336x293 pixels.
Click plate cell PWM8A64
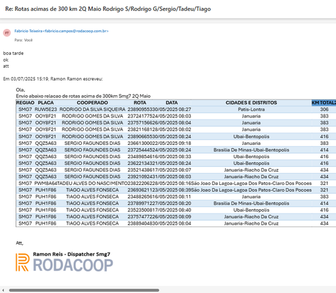[46, 183]
